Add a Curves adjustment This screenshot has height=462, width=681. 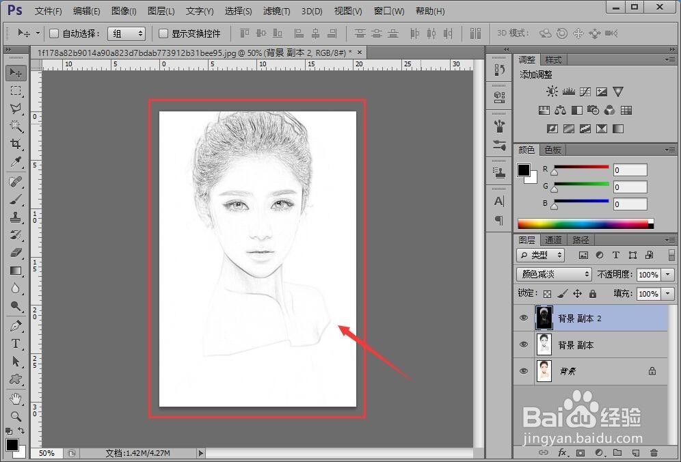pos(585,92)
